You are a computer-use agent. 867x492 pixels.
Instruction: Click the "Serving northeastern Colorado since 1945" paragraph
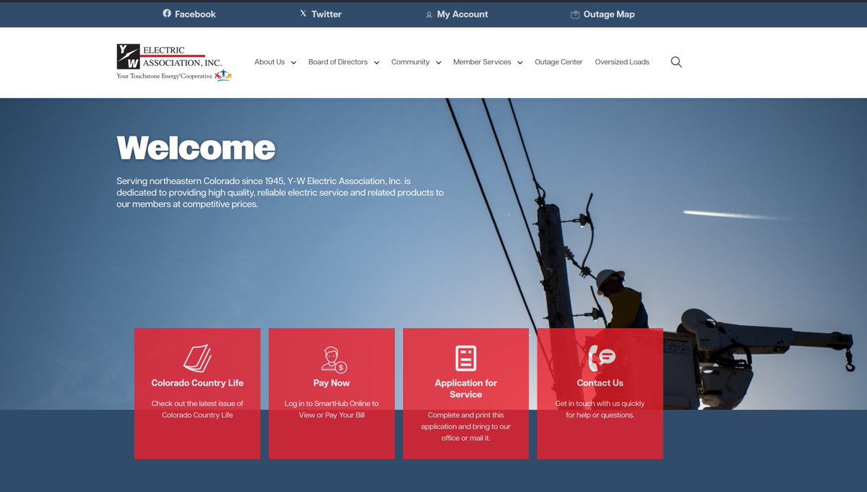280,193
